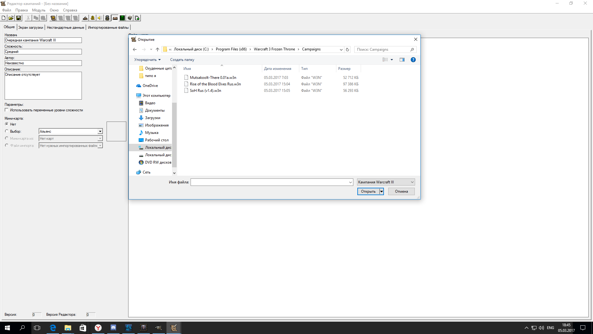Sort files by Дата изменения column
The height and width of the screenshot is (334, 593).
(x=277, y=69)
